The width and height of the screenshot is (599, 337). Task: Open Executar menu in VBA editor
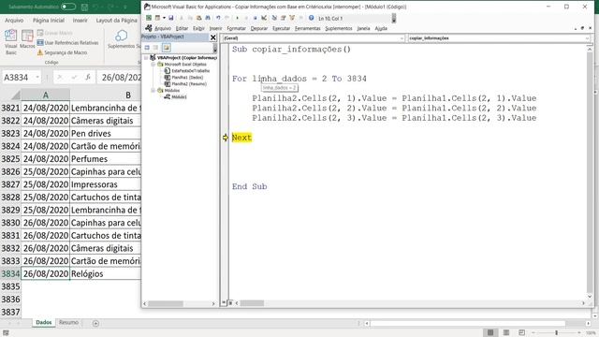point(282,28)
